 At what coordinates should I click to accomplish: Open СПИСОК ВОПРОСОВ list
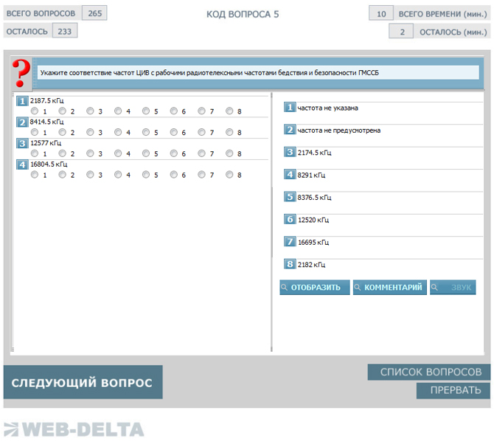429,372
